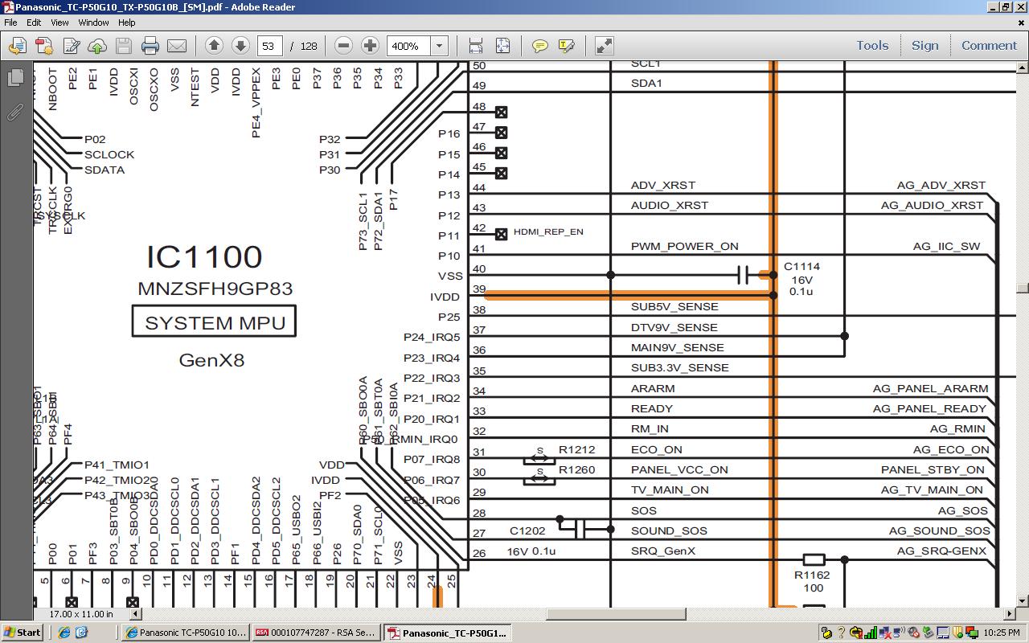This screenshot has height=643, width=1029.
Task: Click the 400% zoom value field
Action: click(x=409, y=46)
